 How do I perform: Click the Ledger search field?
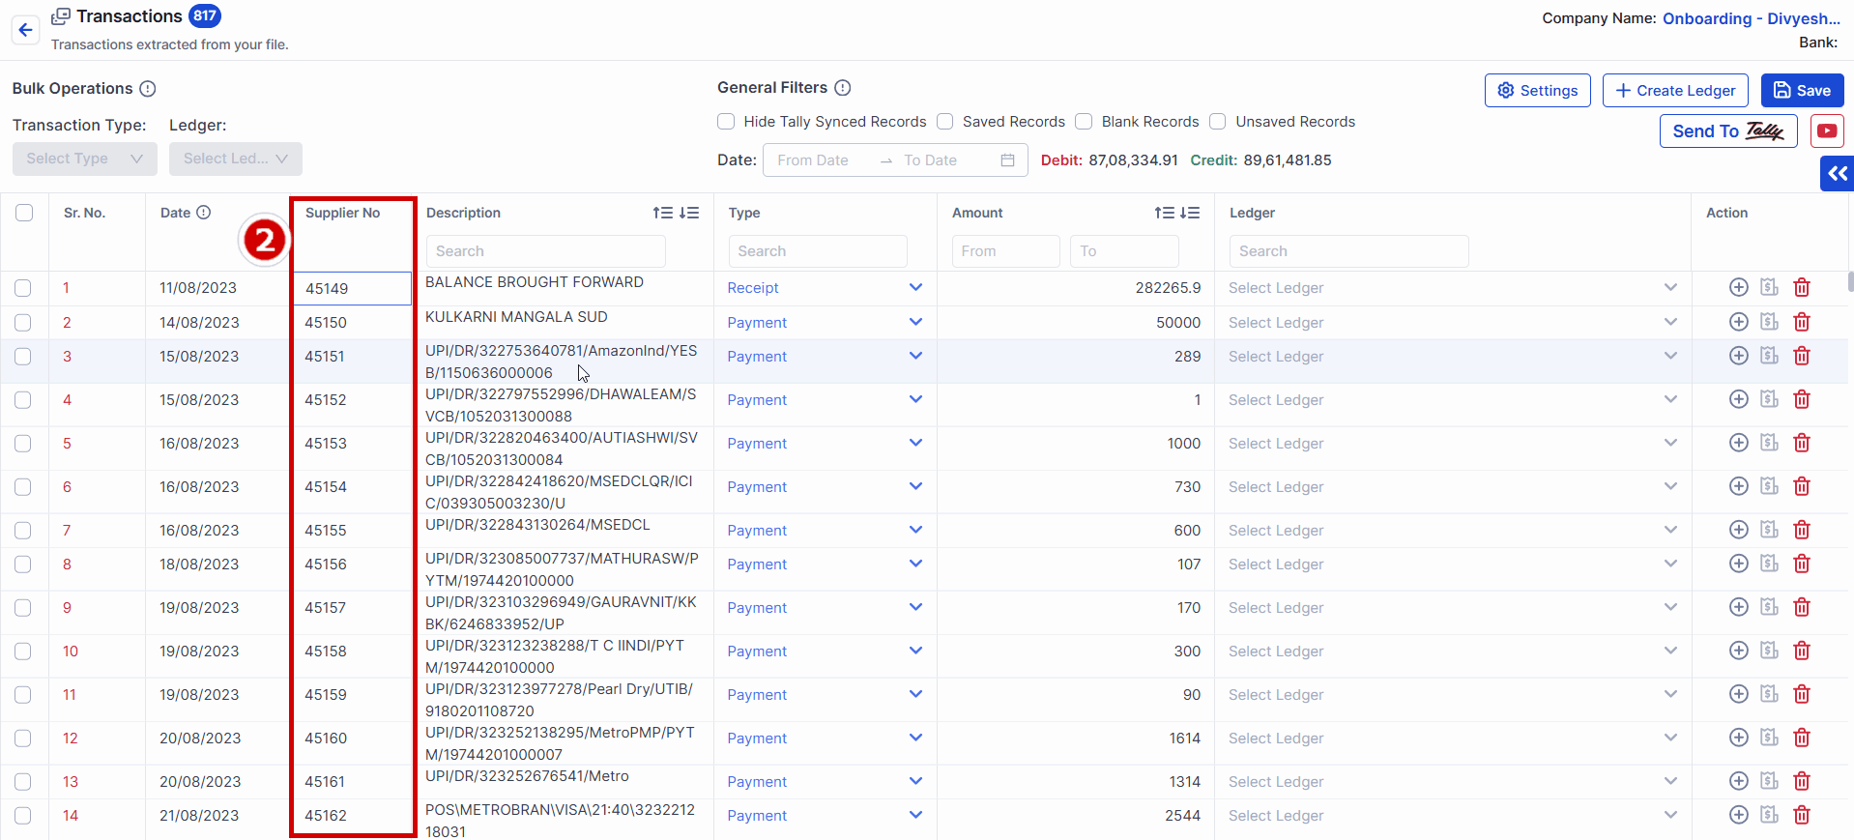1348,251
